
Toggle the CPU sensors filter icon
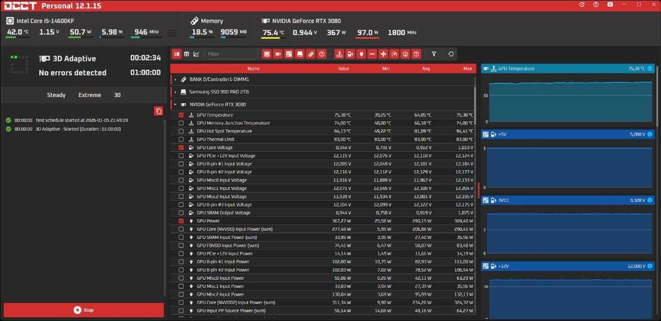[267, 54]
